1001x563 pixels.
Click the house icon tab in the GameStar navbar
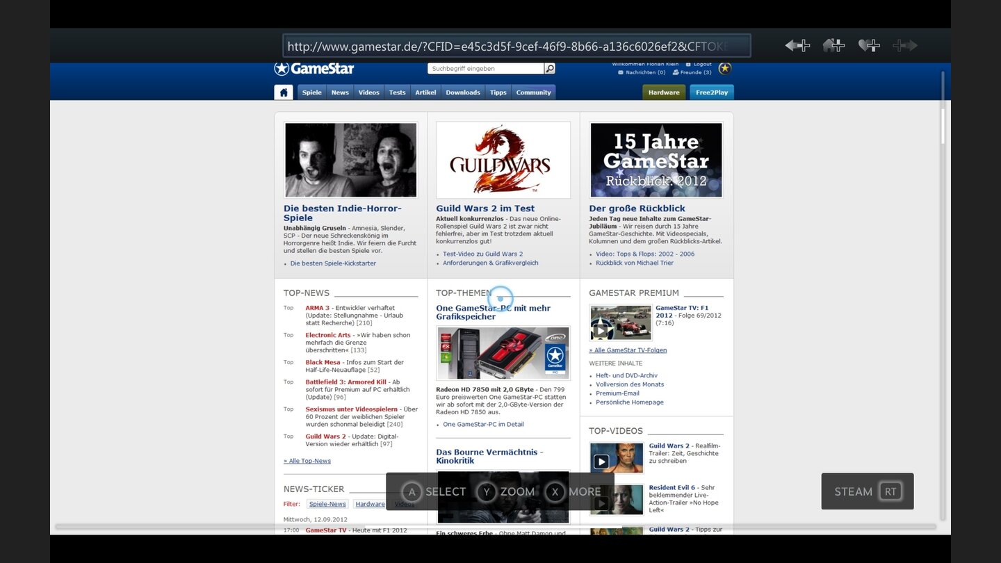pyautogui.click(x=283, y=92)
